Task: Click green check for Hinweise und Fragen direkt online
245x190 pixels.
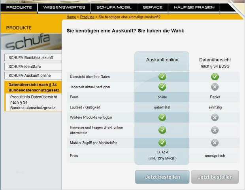Action: click(162, 130)
